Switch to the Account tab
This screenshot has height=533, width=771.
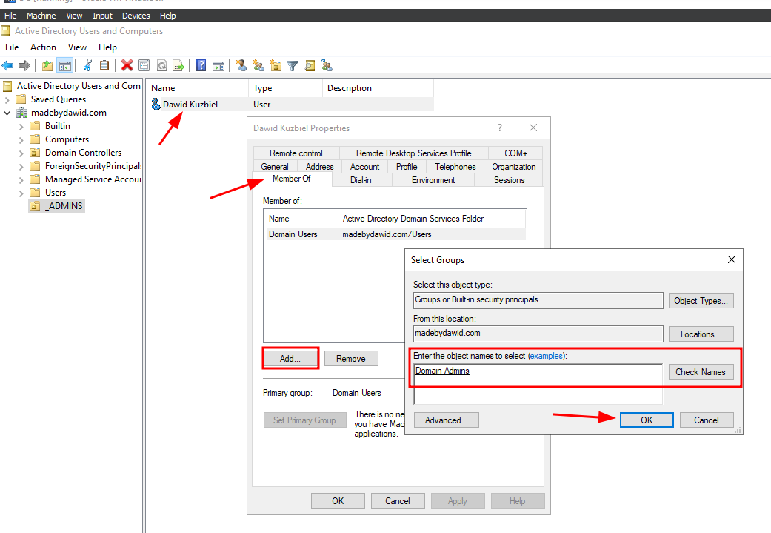click(364, 167)
